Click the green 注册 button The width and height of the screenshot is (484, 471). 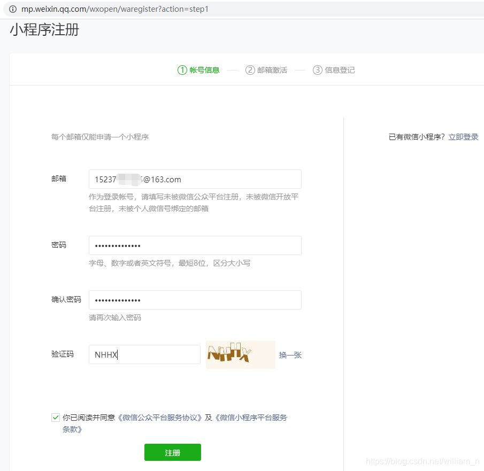pos(173,452)
